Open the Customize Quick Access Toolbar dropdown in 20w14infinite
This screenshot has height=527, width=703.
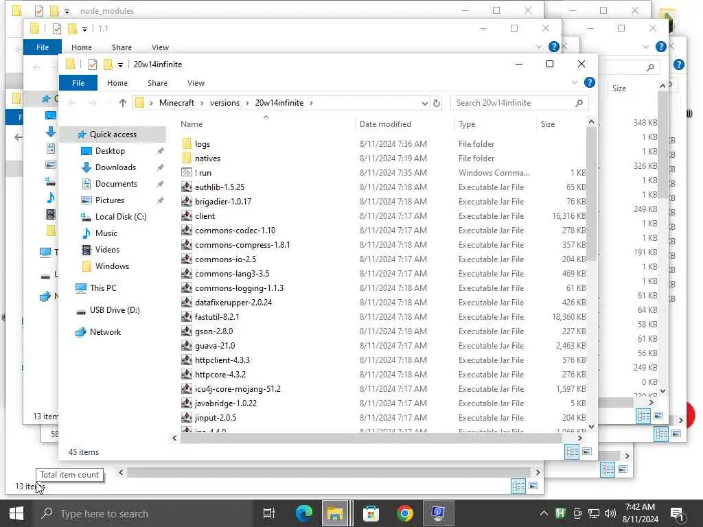click(x=120, y=65)
